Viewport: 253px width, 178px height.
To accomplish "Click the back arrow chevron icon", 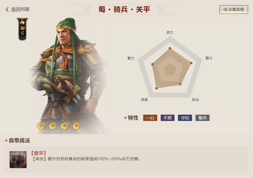I will [x=7, y=9].
